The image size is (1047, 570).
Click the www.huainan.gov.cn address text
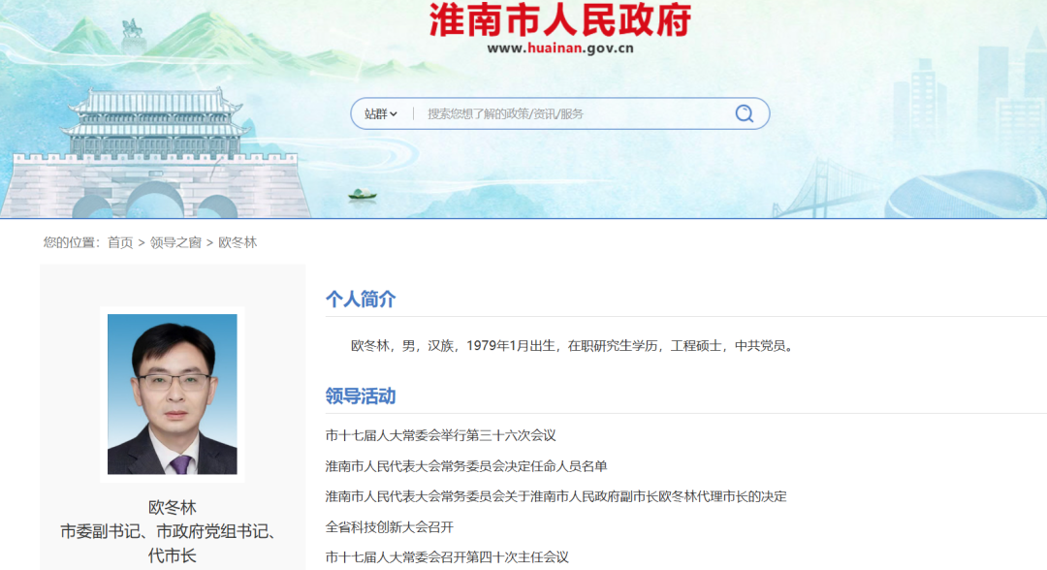[560, 48]
